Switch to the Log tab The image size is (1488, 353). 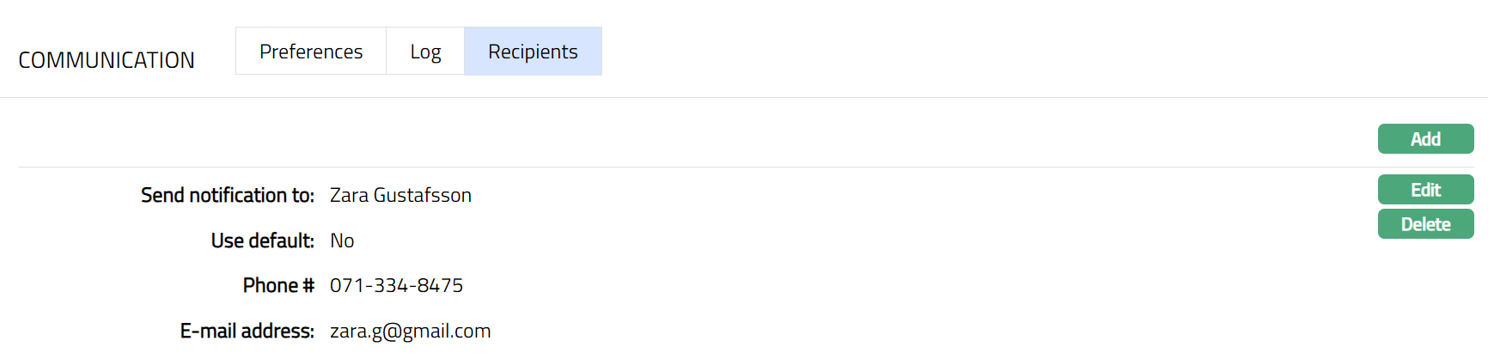[x=425, y=52]
